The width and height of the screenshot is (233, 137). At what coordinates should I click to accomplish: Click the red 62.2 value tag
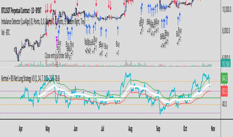click(x=224, y=91)
